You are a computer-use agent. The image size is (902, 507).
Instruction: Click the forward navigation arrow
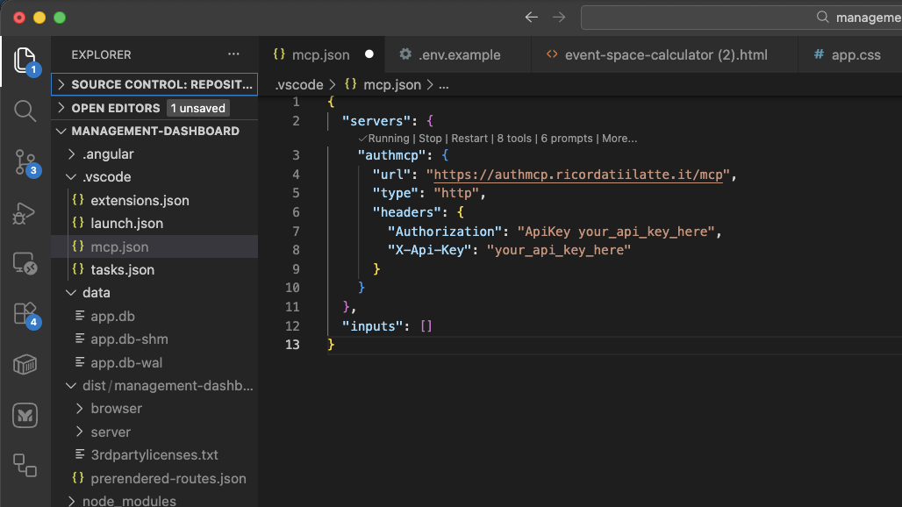point(559,17)
